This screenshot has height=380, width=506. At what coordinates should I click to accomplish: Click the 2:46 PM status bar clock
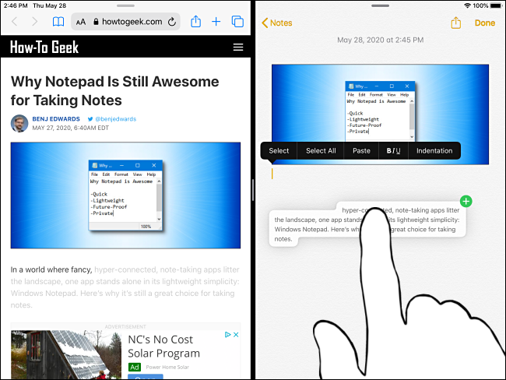(16, 5)
